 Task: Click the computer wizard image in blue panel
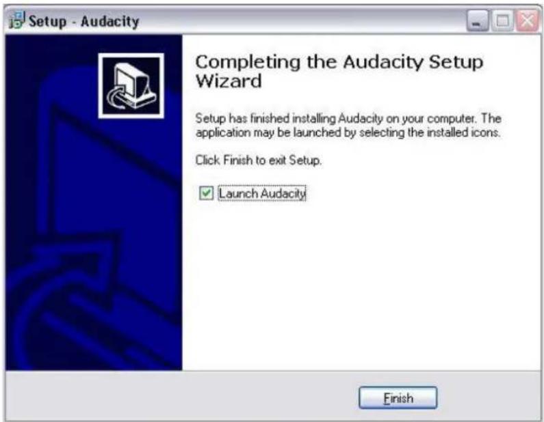pos(131,86)
